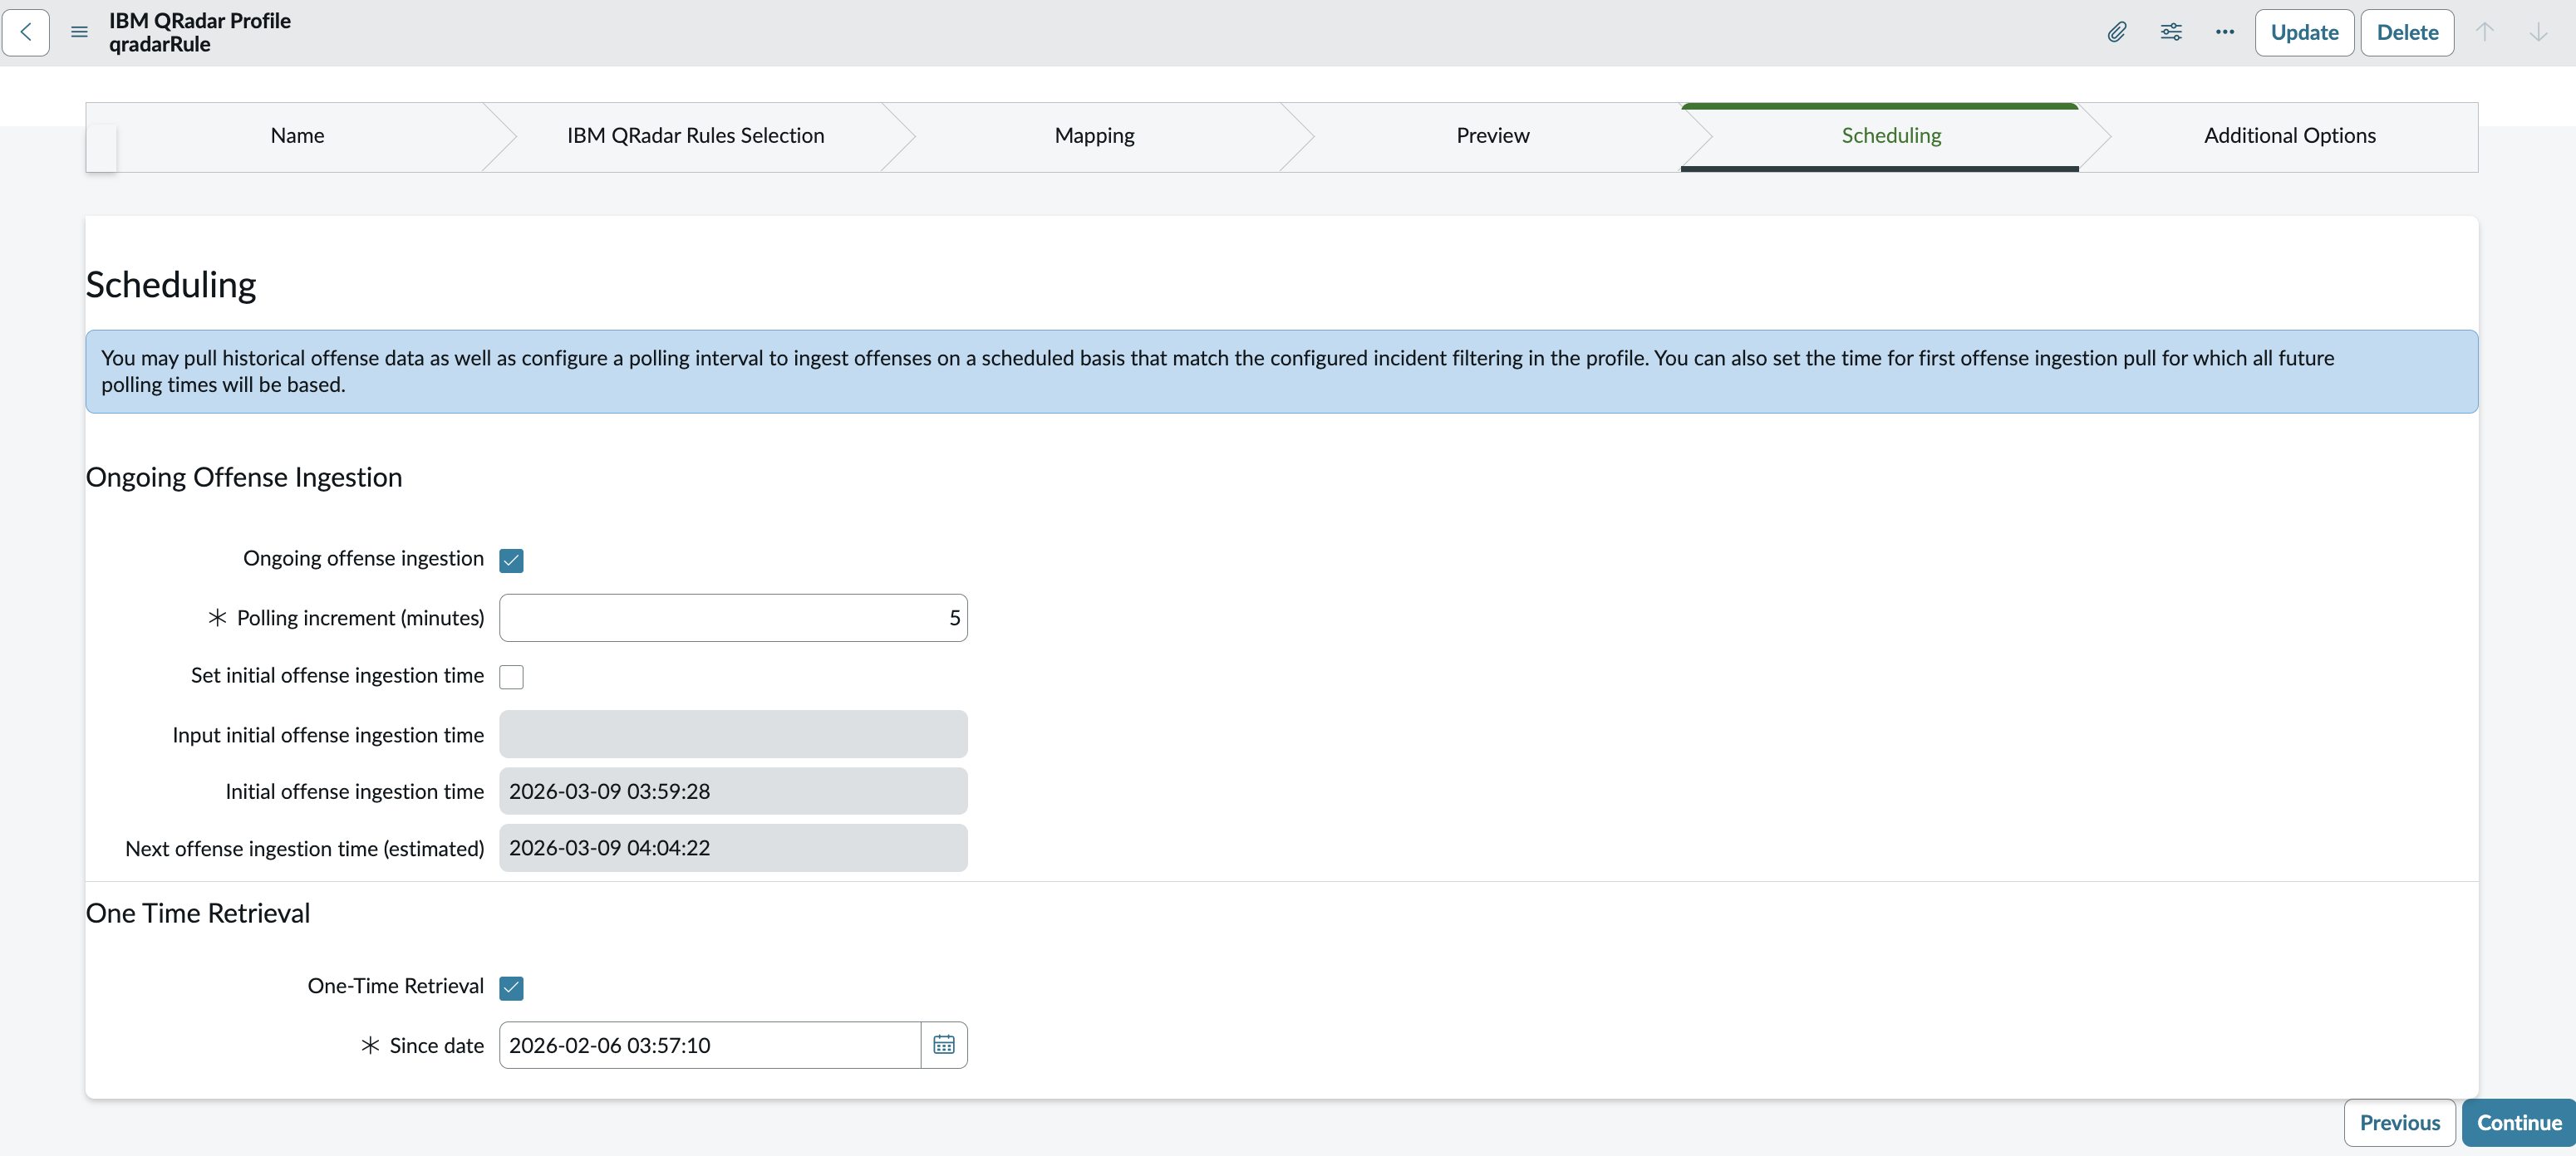
Task: Edit the Polling increment minutes field
Action: point(733,619)
